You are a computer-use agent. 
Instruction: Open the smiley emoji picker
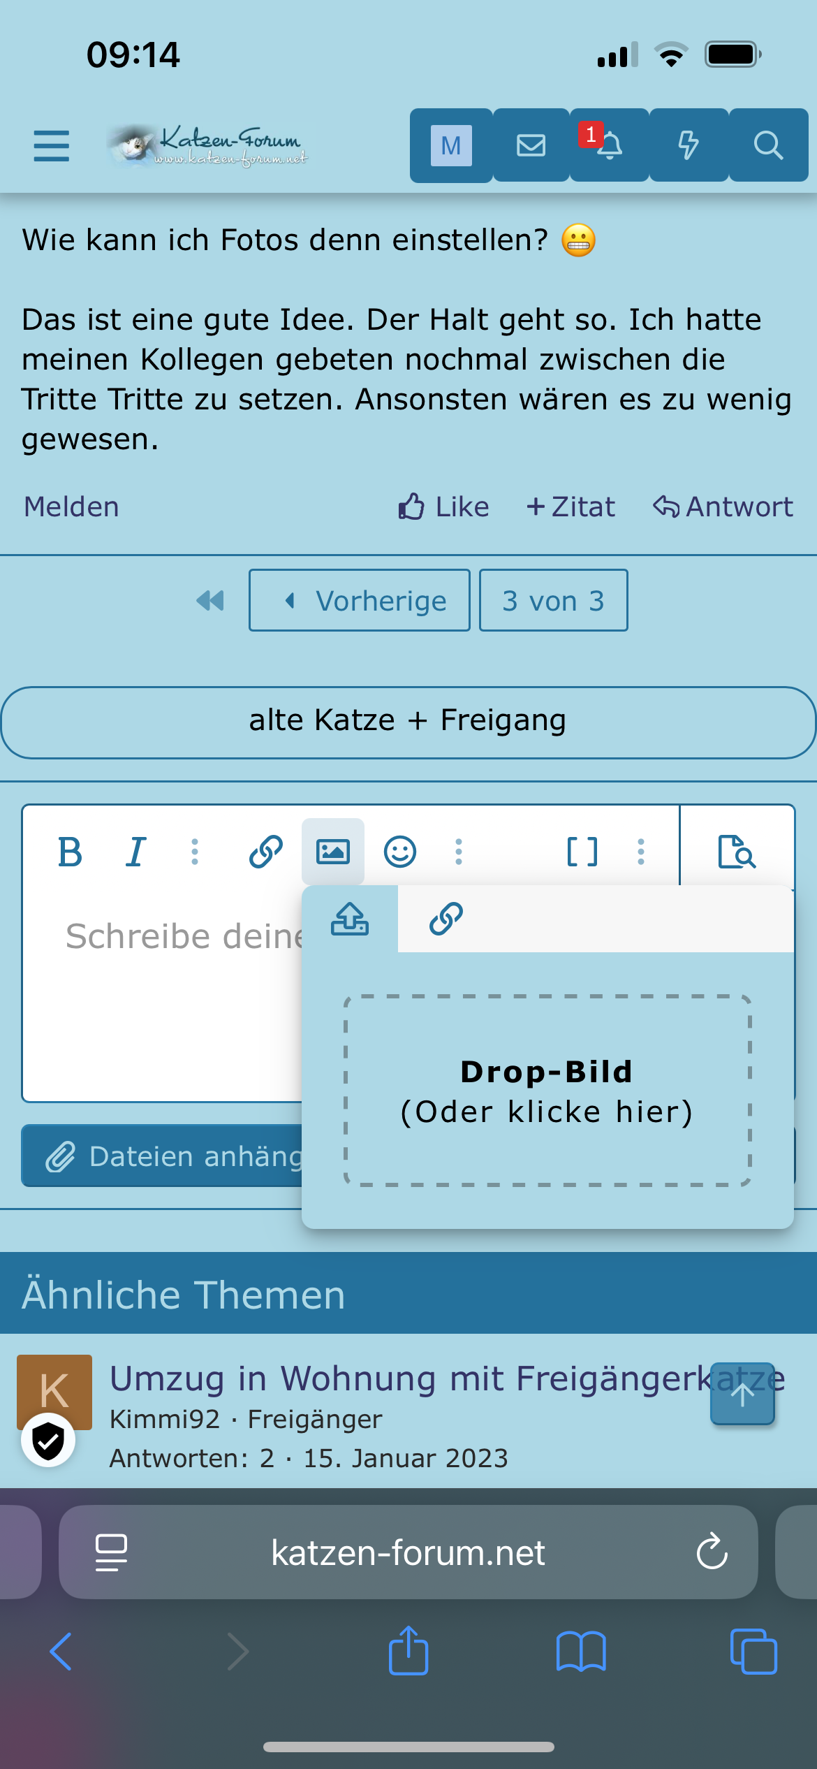(400, 852)
